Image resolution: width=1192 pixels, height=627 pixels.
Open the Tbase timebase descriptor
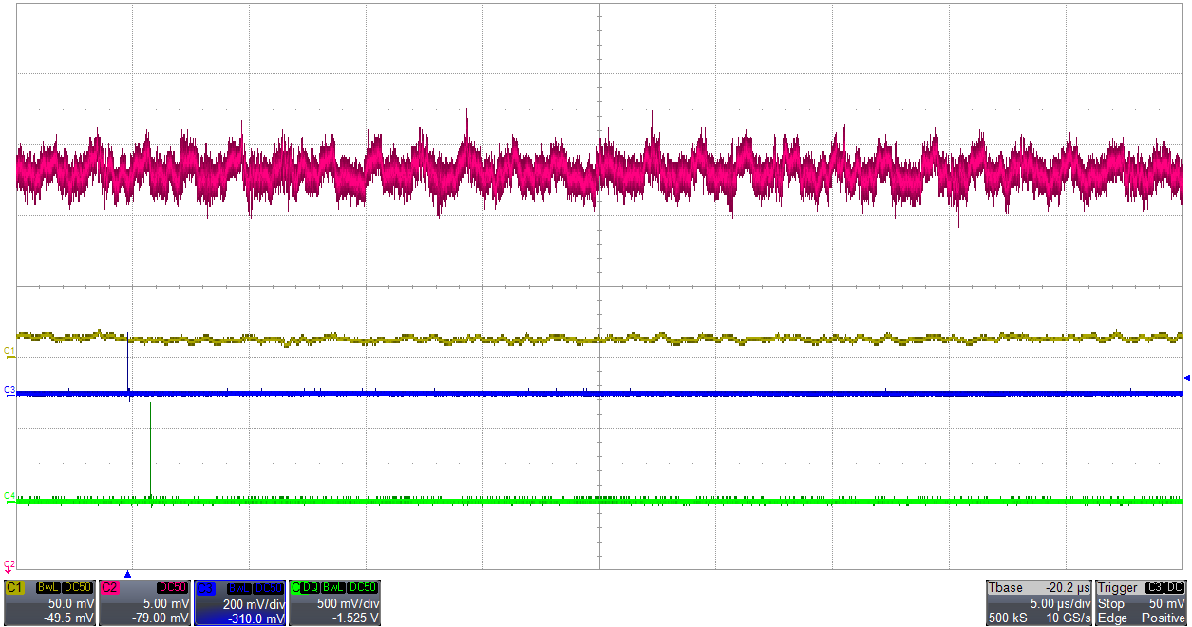(x=1039, y=602)
